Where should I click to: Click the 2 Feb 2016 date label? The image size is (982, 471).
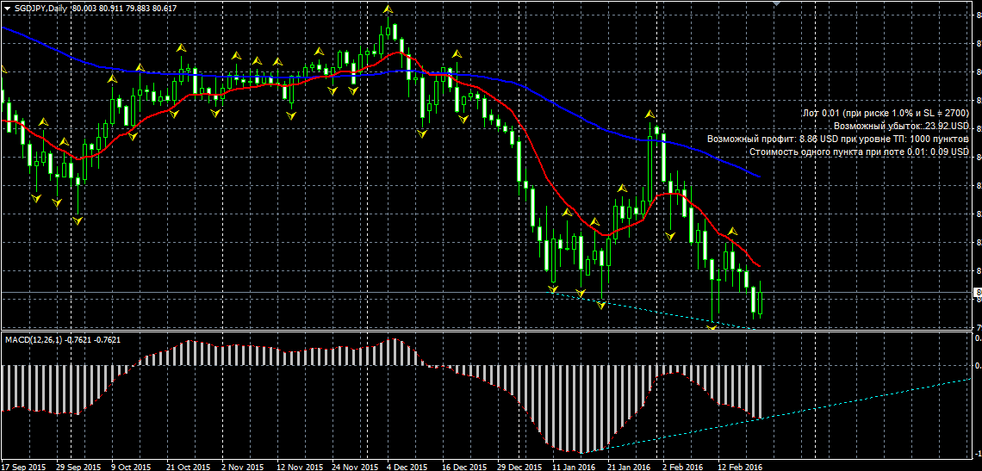[x=683, y=467]
